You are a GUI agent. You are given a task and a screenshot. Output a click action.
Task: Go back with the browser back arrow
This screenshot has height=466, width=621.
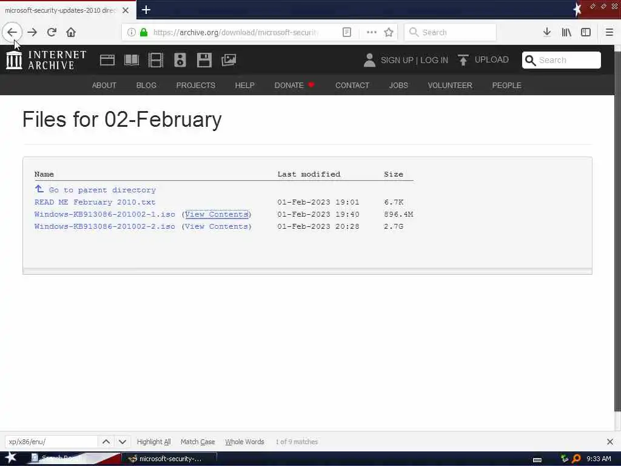pos(12,33)
